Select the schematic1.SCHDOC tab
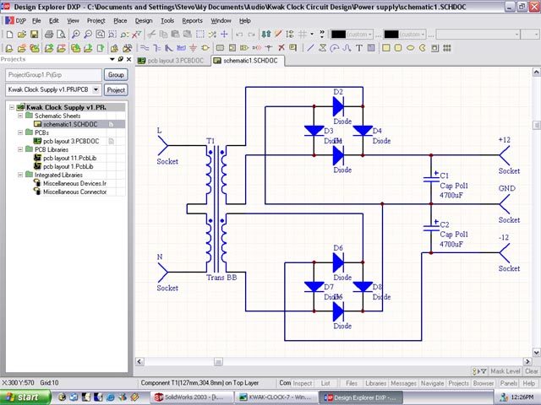 (x=247, y=61)
